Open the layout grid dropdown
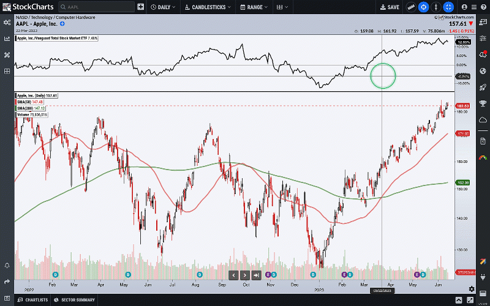The height and width of the screenshot is (306, 490). tap(282, 7)
